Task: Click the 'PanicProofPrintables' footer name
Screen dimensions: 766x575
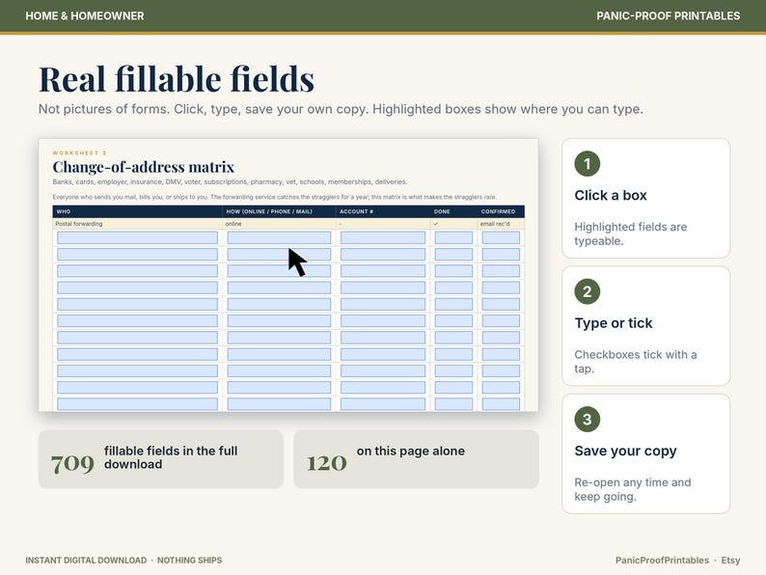Action: [662, 561]
